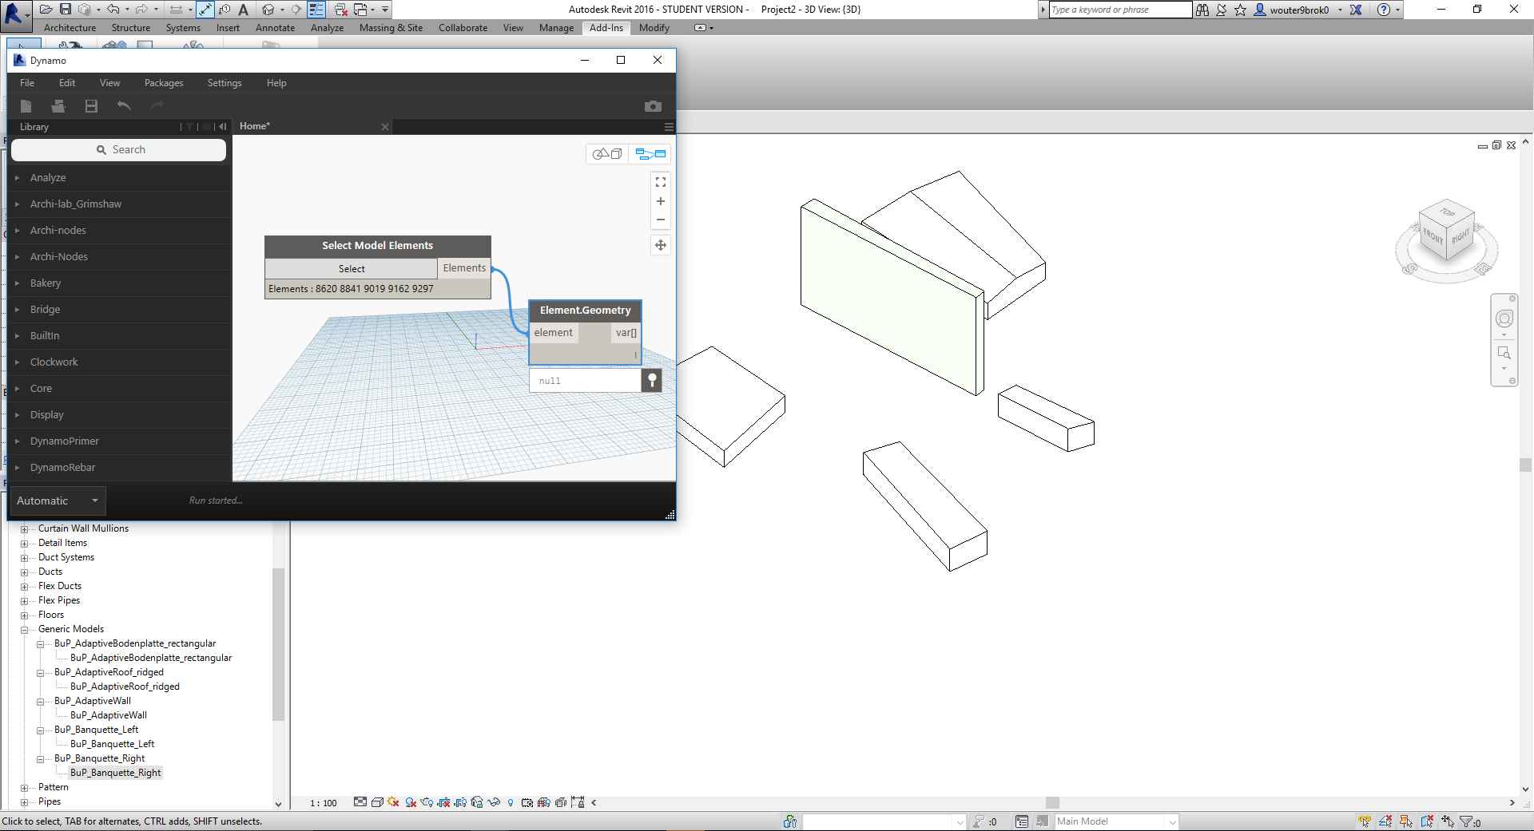Click the Zoom In plus button in Dynamo
The width and height of the screenshot is (1534, 831).
661,201
